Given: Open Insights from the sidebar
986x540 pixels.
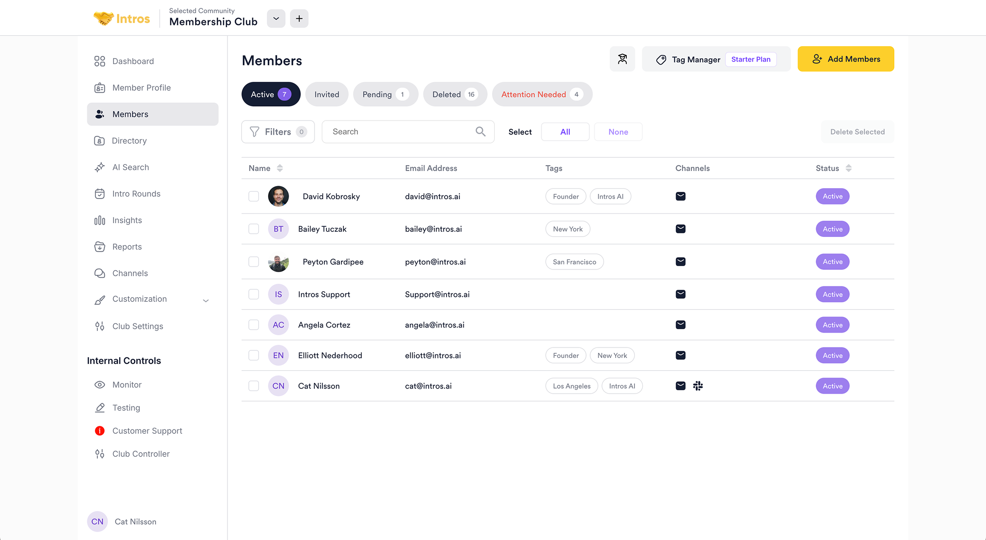Looking at the screenshot, I should 127,220.
